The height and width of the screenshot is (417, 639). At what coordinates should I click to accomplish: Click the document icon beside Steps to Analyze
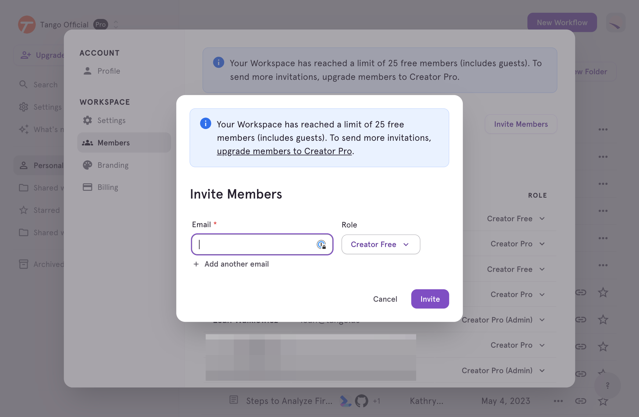click(x=234, y=400)
